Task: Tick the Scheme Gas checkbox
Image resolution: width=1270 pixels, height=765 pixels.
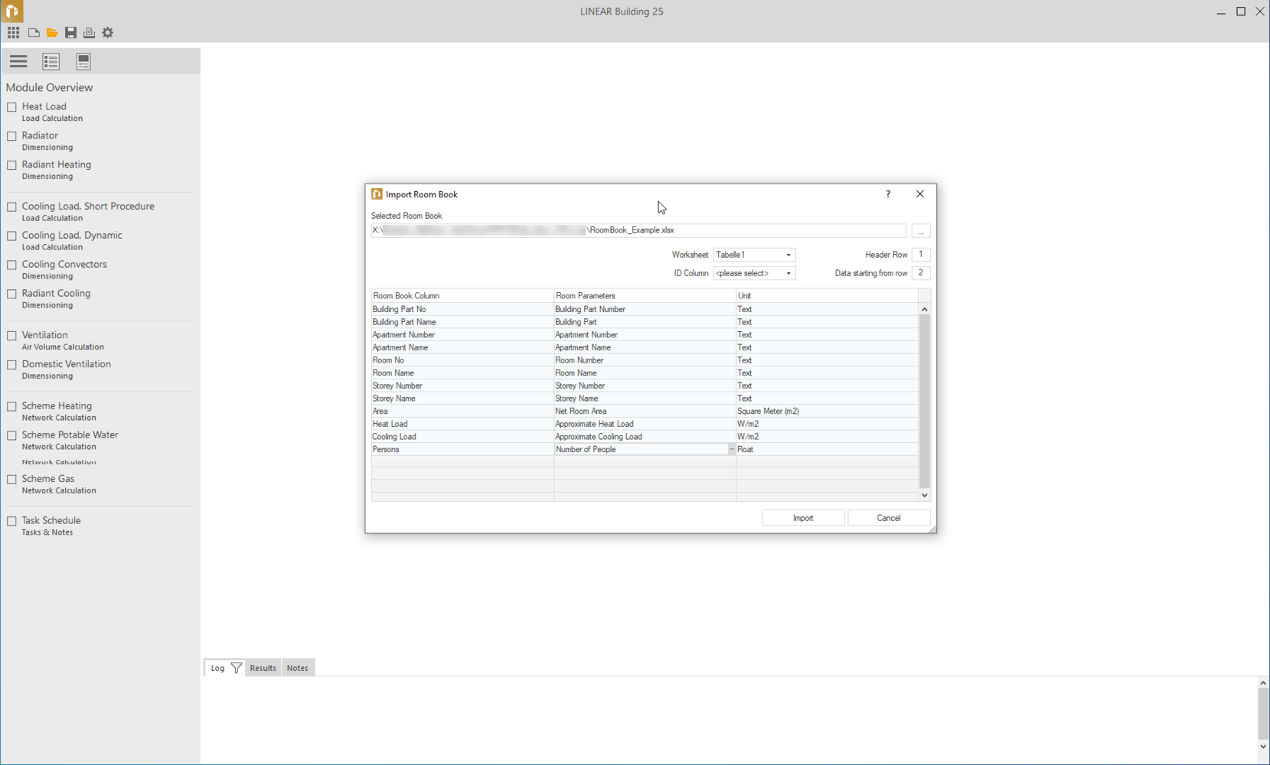Action: [12, 480]
